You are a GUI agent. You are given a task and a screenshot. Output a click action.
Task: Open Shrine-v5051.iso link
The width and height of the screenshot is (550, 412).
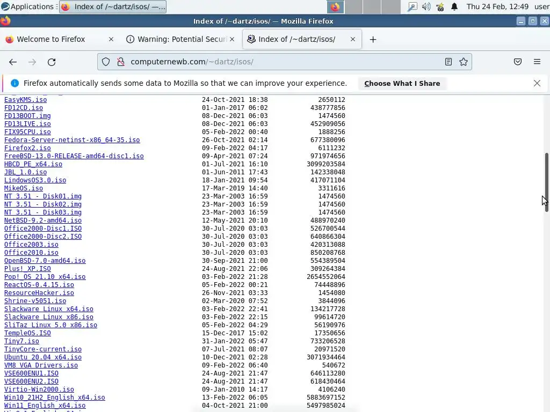pyautogui.click(x=35, y=301)
